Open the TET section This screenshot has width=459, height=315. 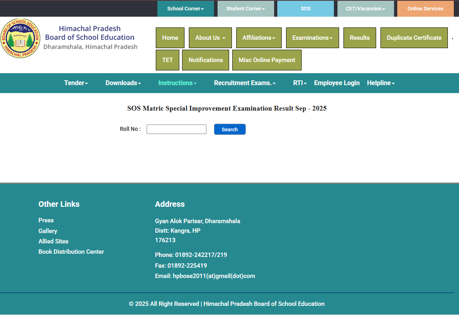[167, 60]
